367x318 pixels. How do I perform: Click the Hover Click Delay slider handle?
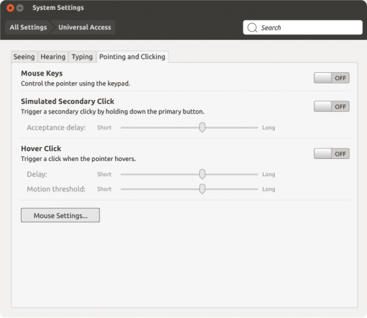tap(202, 174)
